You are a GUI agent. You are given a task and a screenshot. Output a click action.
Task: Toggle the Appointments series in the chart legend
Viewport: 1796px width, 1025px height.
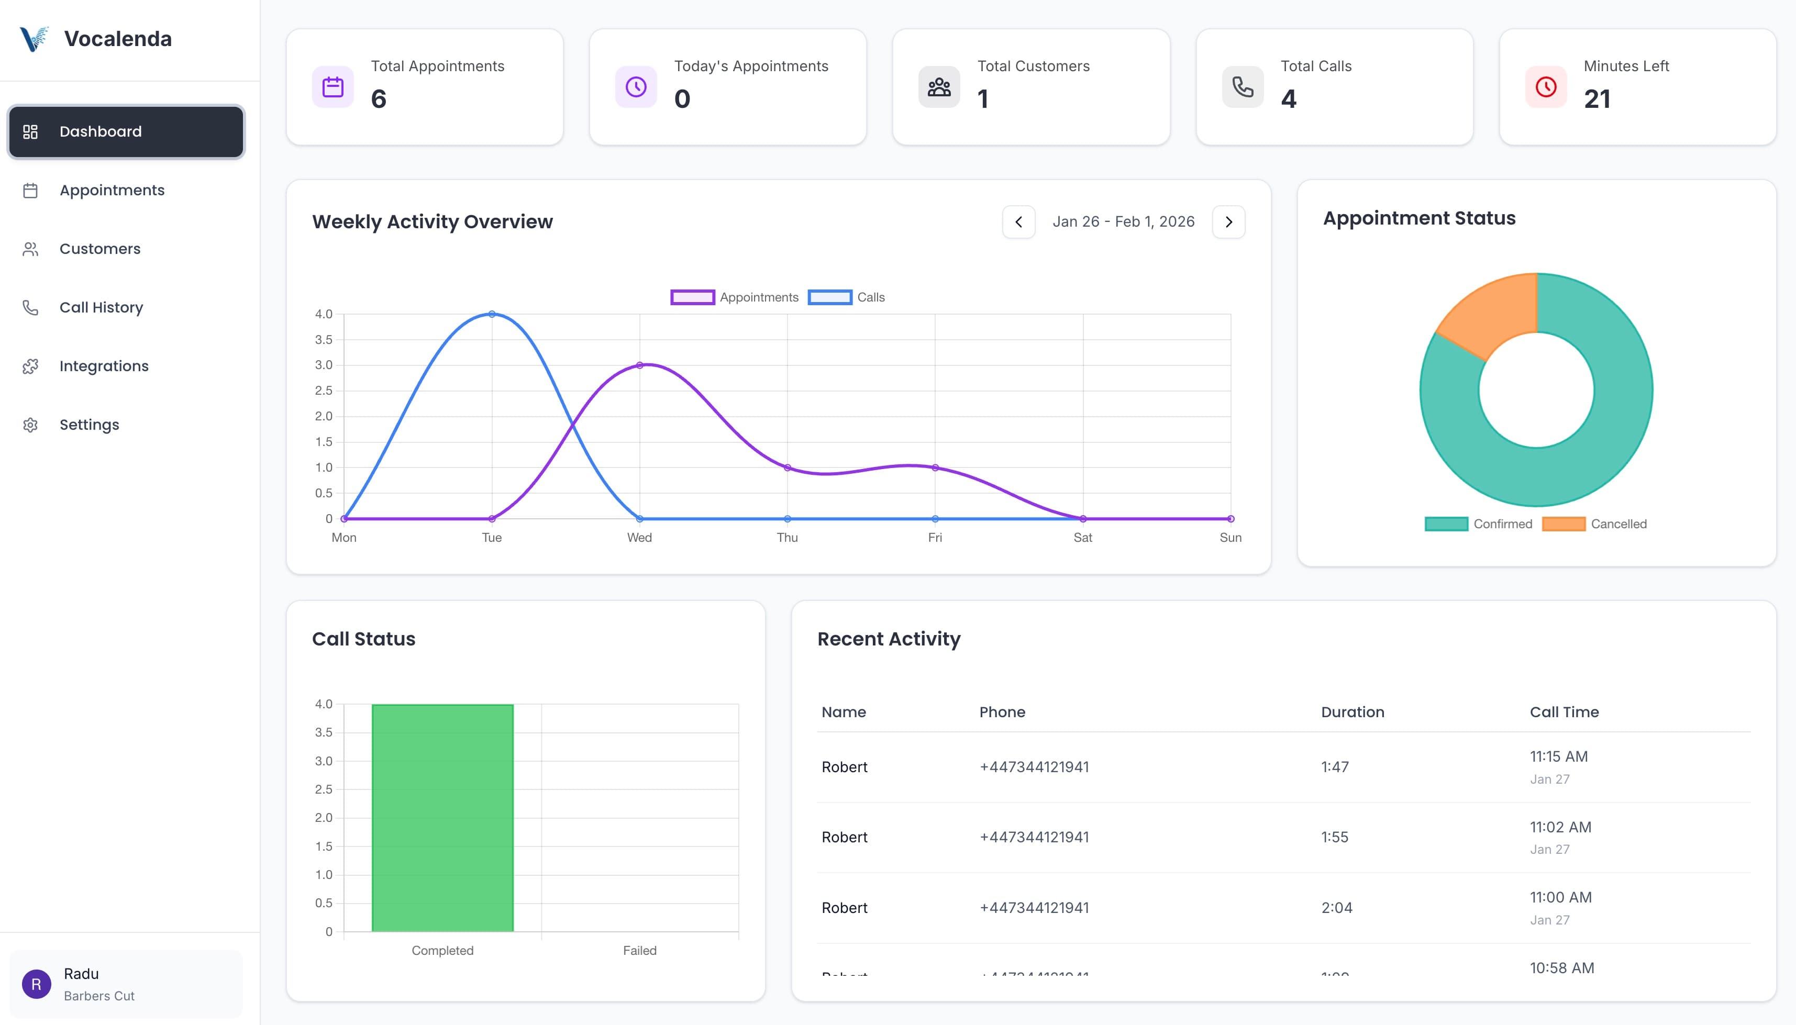(x=735, y=296)
